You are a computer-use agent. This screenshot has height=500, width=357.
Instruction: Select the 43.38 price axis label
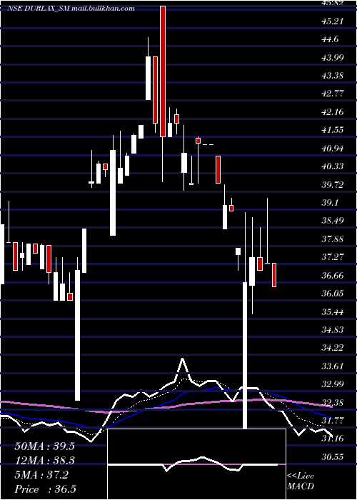pos(333,76)
